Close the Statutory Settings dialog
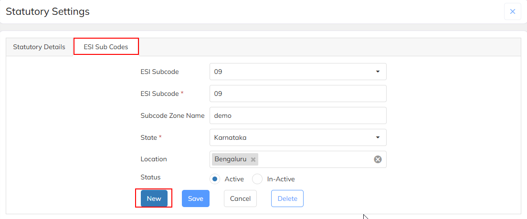527x219 pixels. [512, 11]
